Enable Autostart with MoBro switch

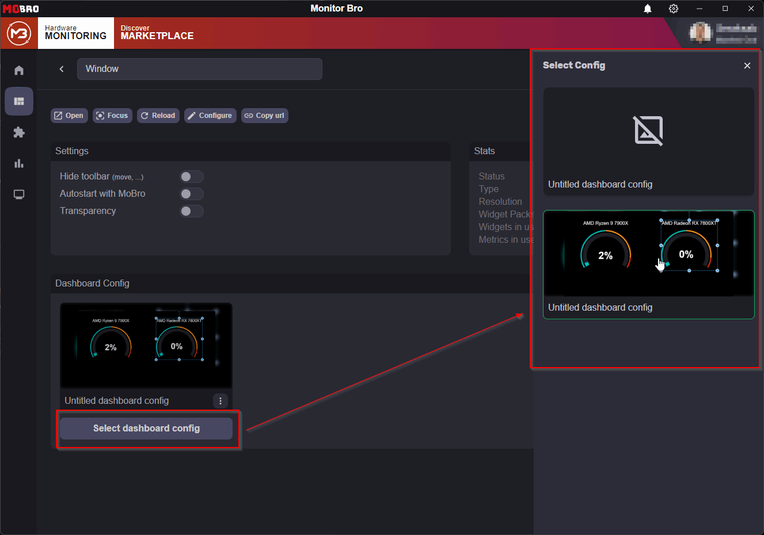pyautogui.click(x=192, y=194)
